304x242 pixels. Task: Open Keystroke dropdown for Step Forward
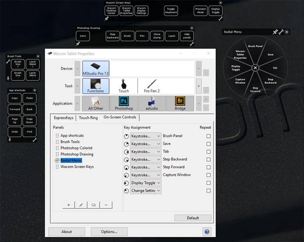pyautogui.click(x=146, y=167)
